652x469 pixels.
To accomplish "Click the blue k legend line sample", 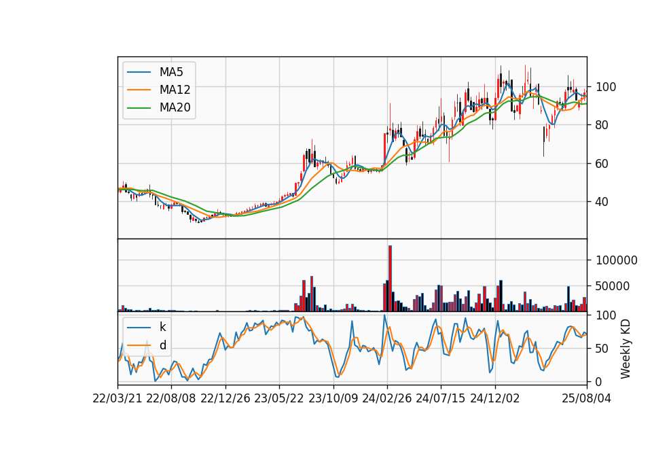I will tap(139, 327).
